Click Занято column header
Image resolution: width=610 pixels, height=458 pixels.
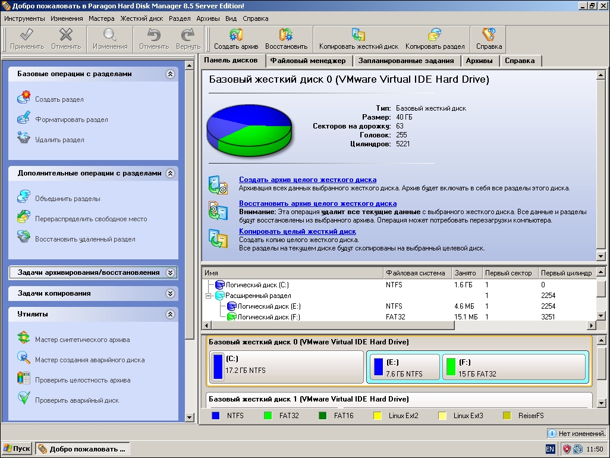[467, 273]
